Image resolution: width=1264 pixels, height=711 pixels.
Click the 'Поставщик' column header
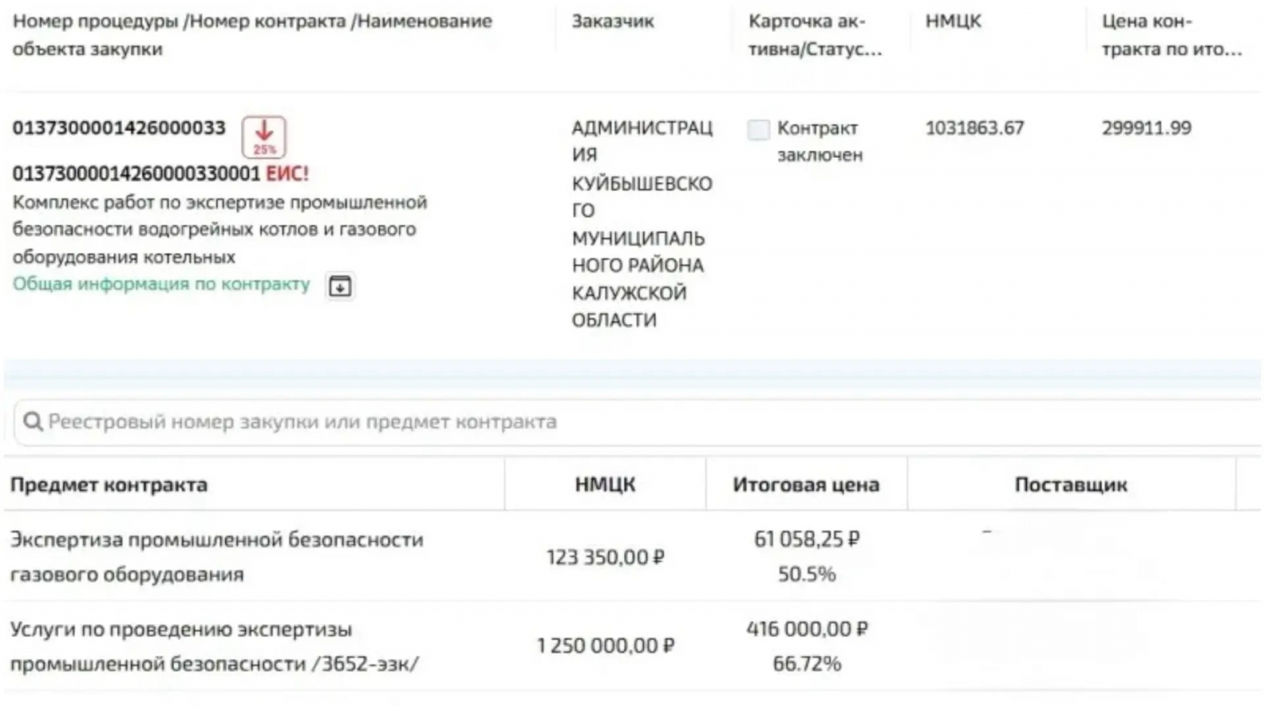[1071, 485]
